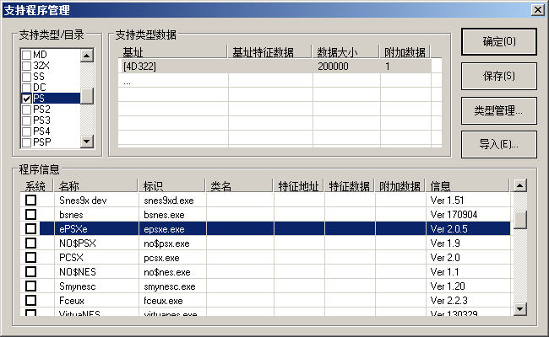Tick the PSP type checkbox
The width and height of the screenshot is (549, 337).
[26, 142]
